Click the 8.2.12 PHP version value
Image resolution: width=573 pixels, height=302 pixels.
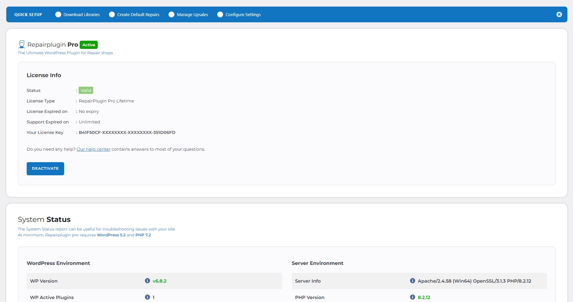[x=424, y=297]
